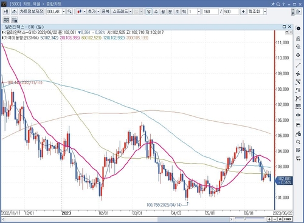
Task: Click the total count field showing 500
Action: pos(231,12)
